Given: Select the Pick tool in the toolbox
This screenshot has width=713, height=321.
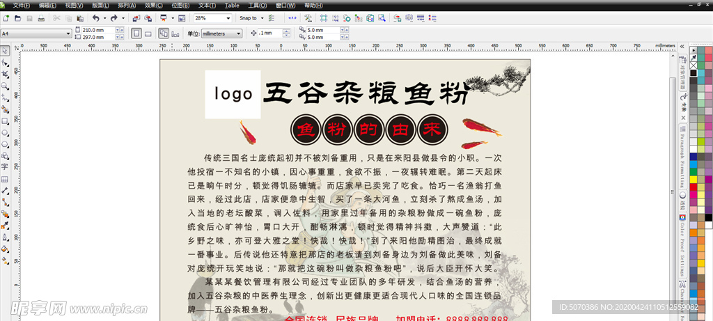Looking at the screenshot, I should pyautogui.click(x=6, y=50).
